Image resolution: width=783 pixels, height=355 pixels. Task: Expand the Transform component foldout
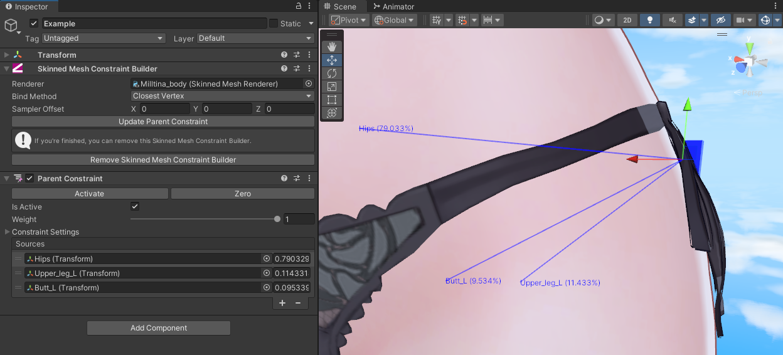coord(7,55)
